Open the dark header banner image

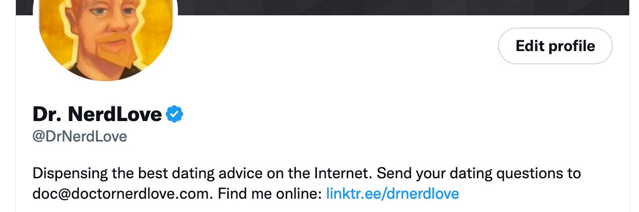coord(400,7)
